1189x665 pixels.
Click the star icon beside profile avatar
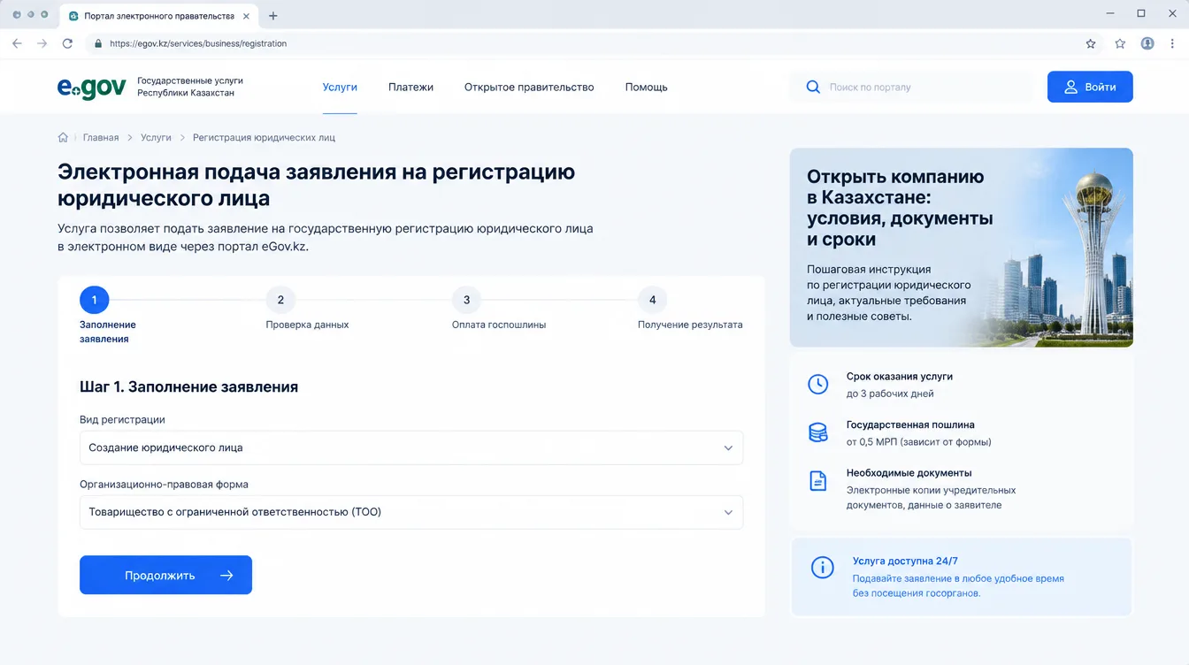pos(1120,43)
